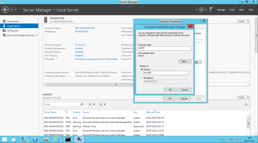258x143 pixels.
Task: Open Server Manager from the taskbar
Action: [x=24, y=139]
